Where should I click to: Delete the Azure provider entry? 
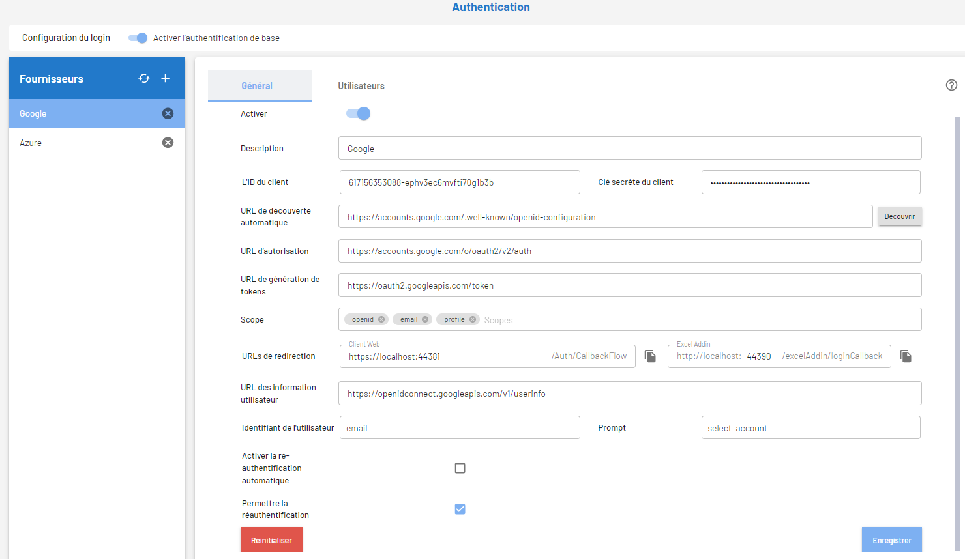point(168,143)
